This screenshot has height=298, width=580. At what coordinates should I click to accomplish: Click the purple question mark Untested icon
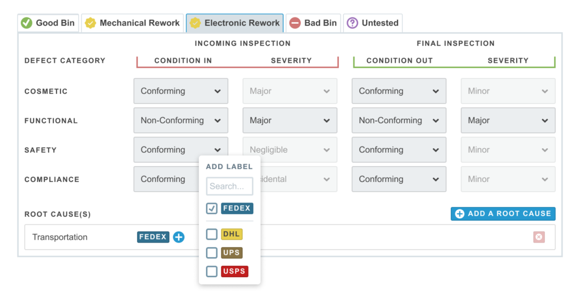pyautogui.click(x=352, y=23)
